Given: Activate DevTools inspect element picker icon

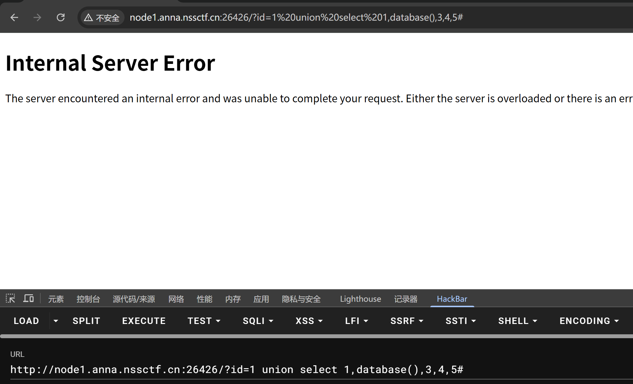Looking at the screenshot, I should point(10,298).
